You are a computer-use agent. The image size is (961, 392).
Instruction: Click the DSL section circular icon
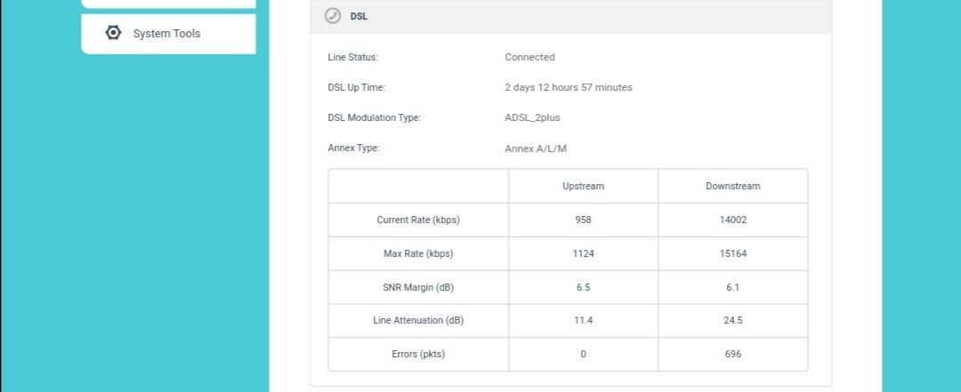tap(333, 16)
